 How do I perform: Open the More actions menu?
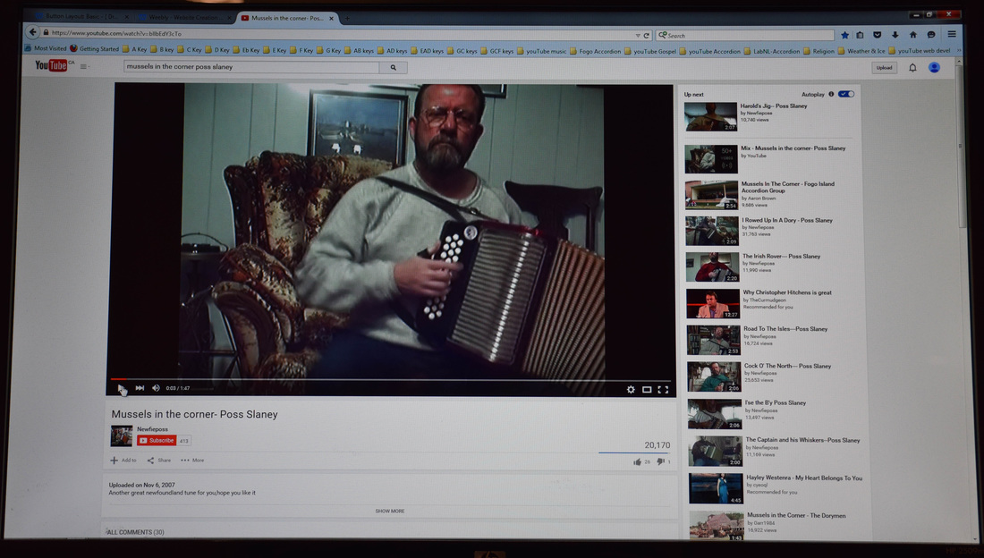192,461
